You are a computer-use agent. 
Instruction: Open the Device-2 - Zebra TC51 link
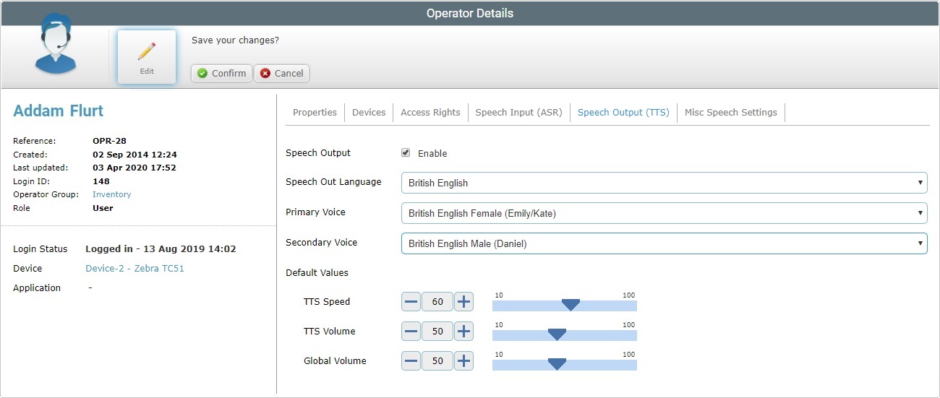pos(136,268)
